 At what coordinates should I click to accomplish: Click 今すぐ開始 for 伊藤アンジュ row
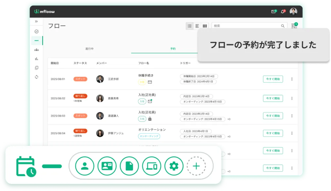[273, 133]
